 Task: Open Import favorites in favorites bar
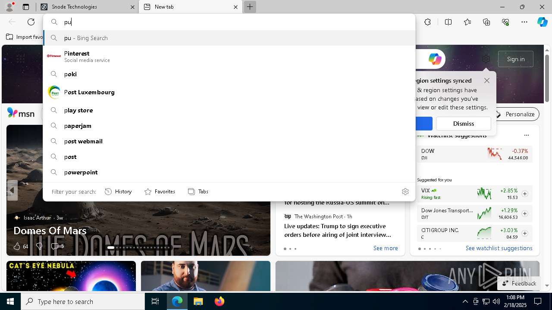[24, 37]
